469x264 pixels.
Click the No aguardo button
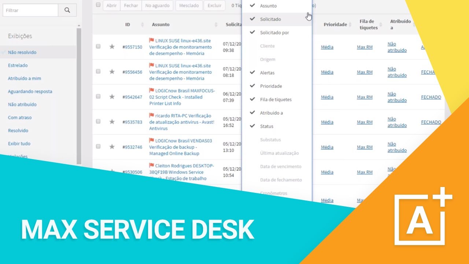pos(157,5)
